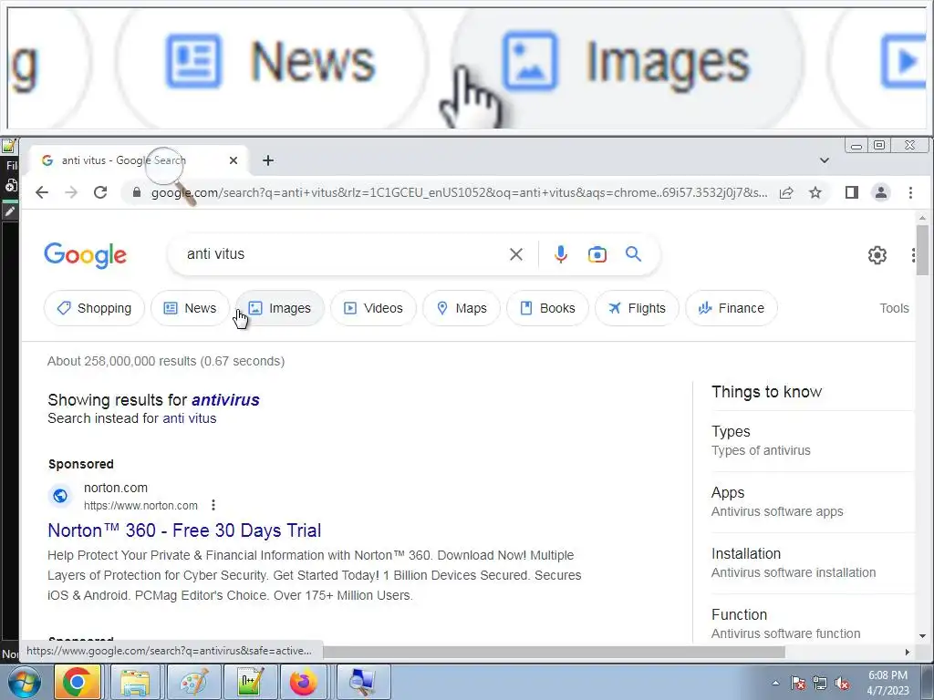Click the horizontal scroll right arrow
The height and width of the screenshot is (700, 934).
pos(908,652)
